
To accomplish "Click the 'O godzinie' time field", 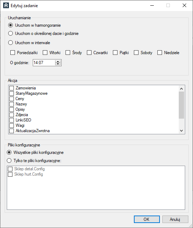I will pos(44,63).
